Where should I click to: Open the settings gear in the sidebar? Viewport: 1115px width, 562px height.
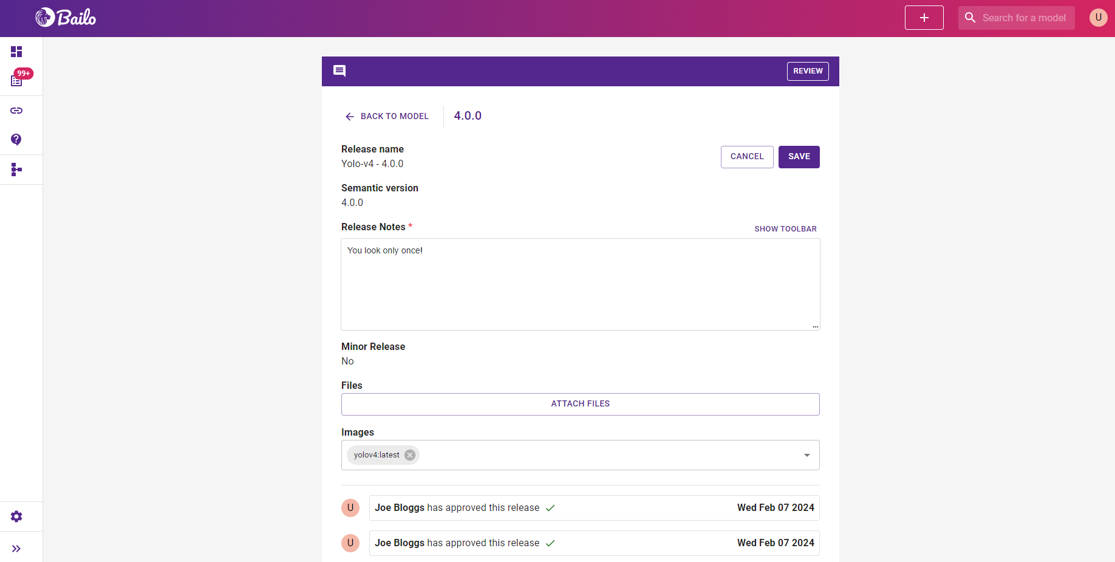coord(16,516)
